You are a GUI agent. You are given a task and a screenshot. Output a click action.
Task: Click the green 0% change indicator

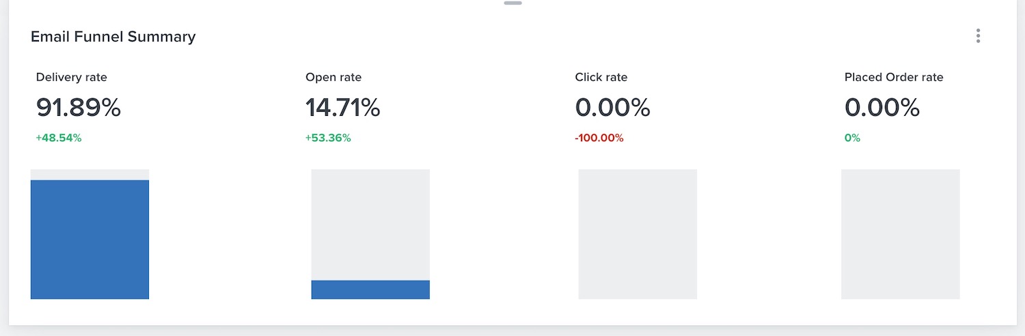pos(852,138)
